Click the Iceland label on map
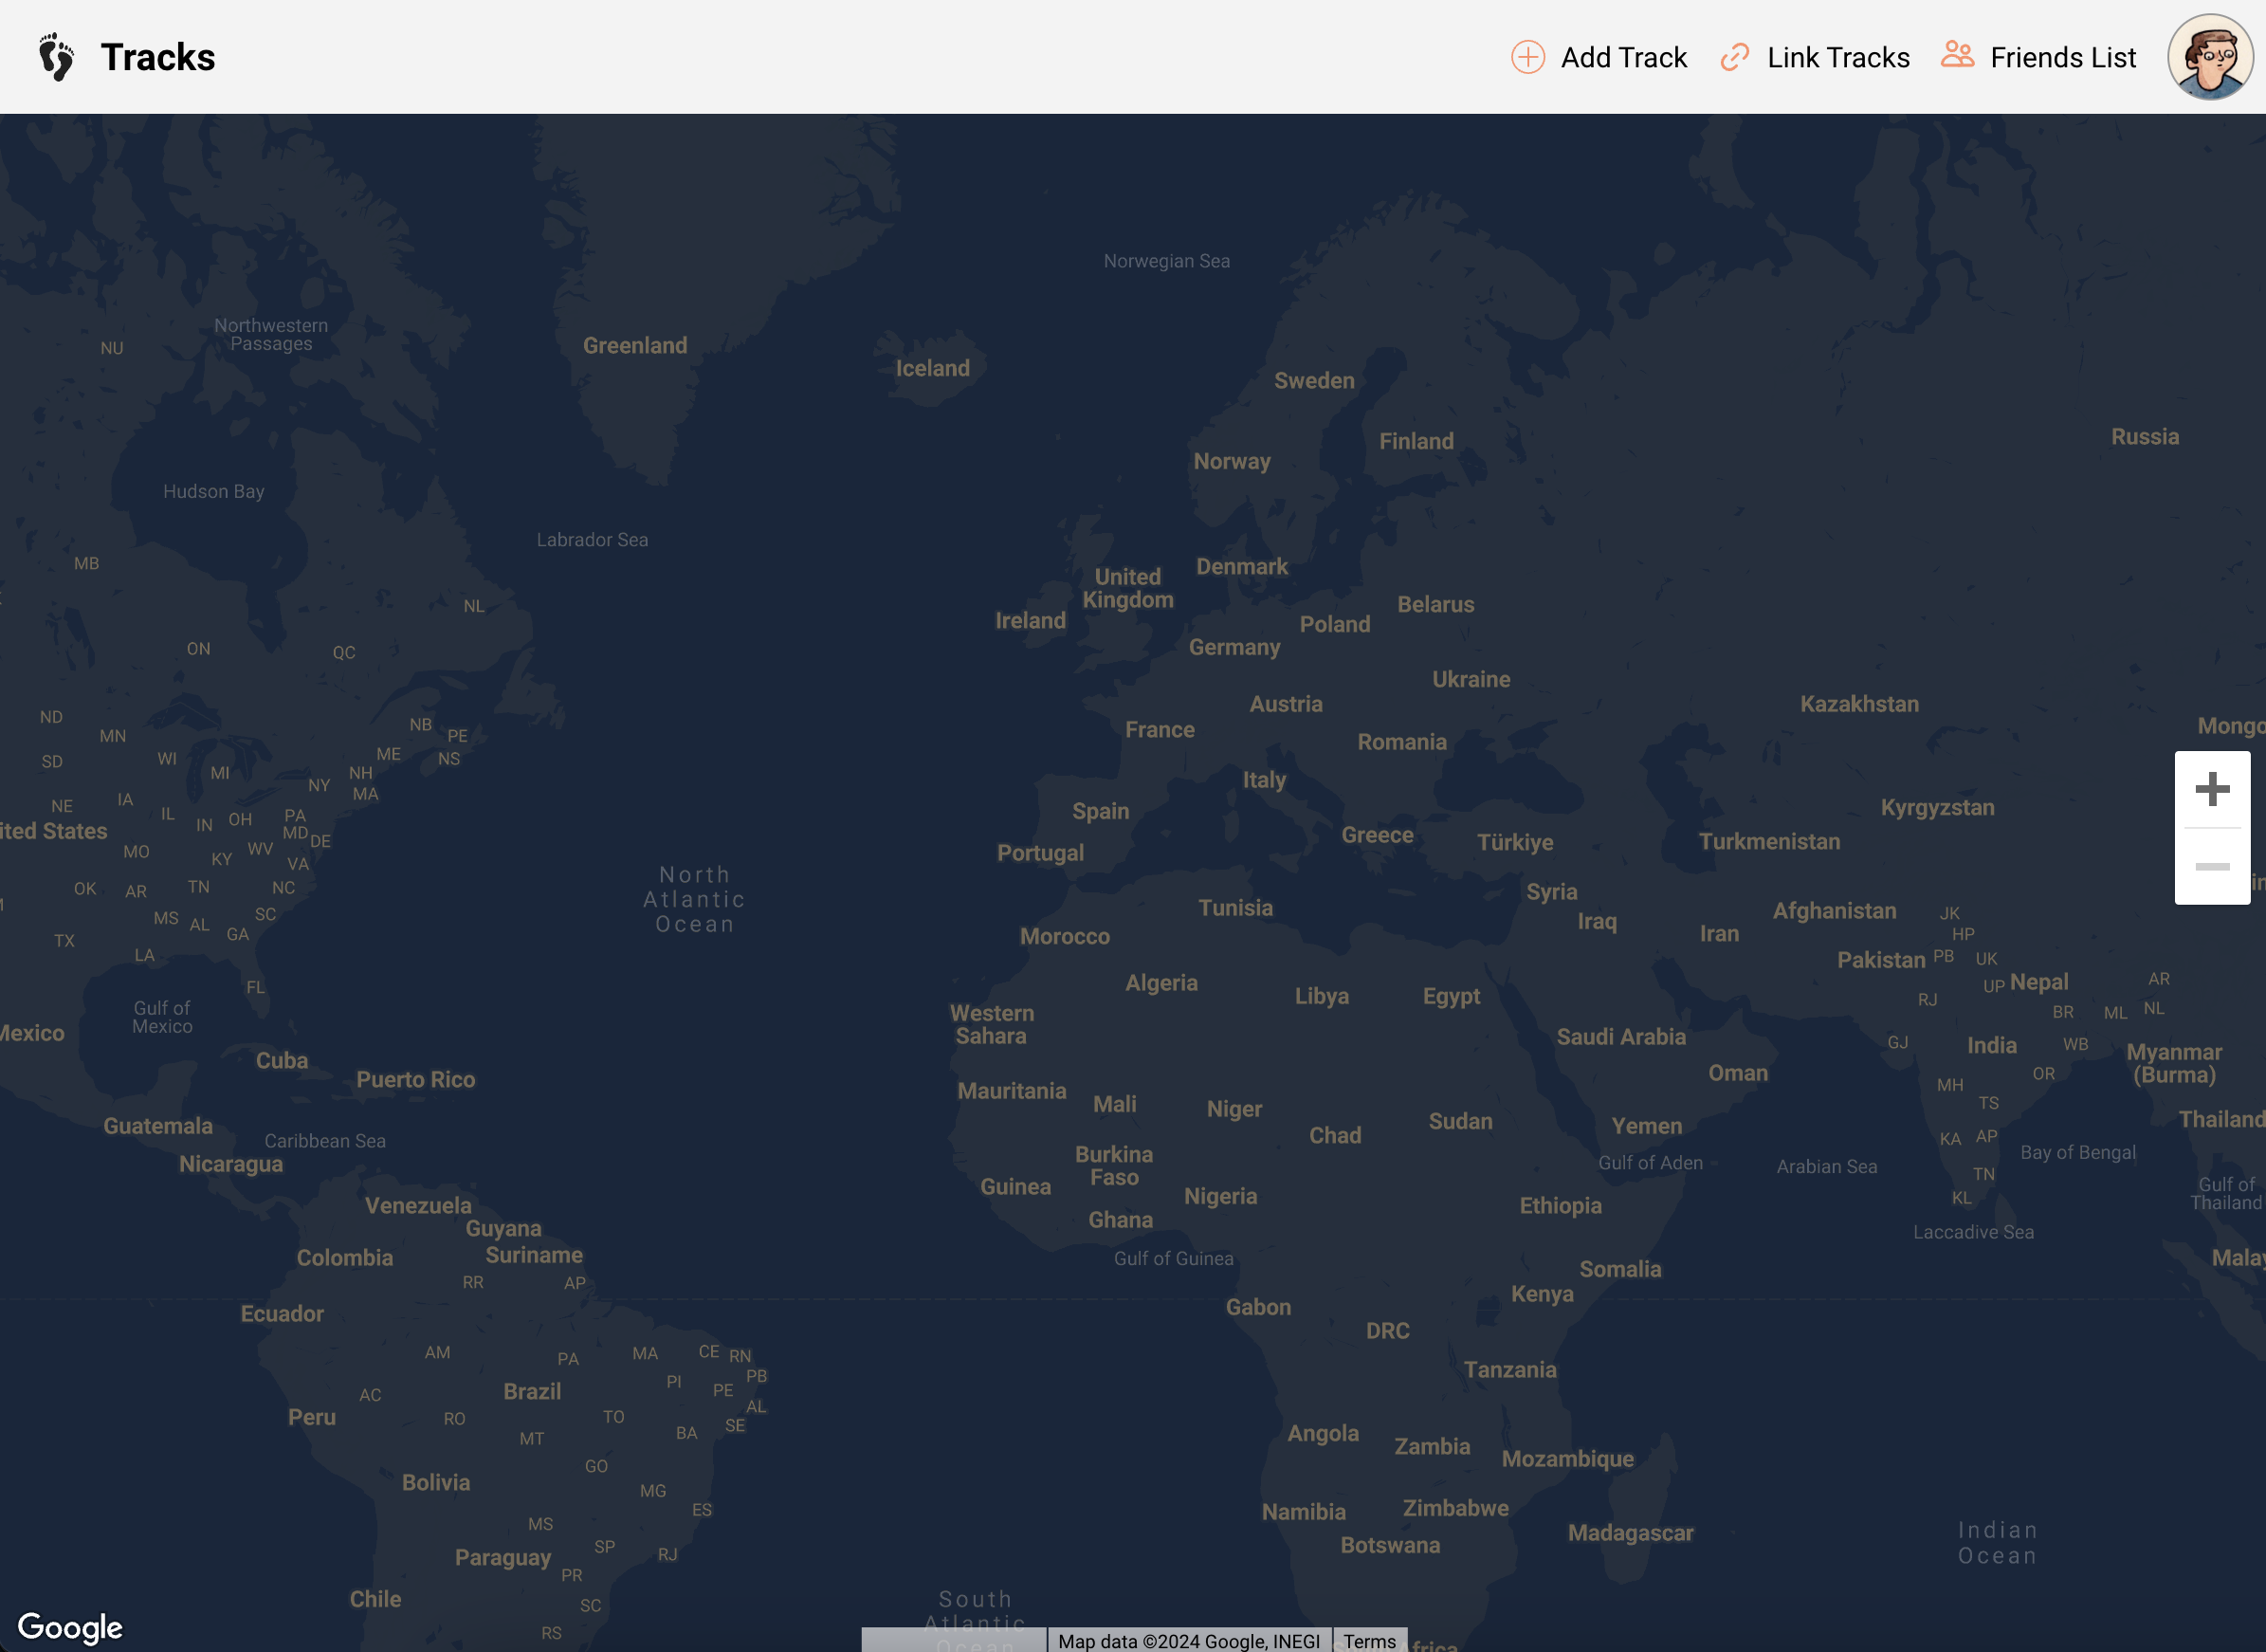The image size is (2266, 1652). click(932, 368)
